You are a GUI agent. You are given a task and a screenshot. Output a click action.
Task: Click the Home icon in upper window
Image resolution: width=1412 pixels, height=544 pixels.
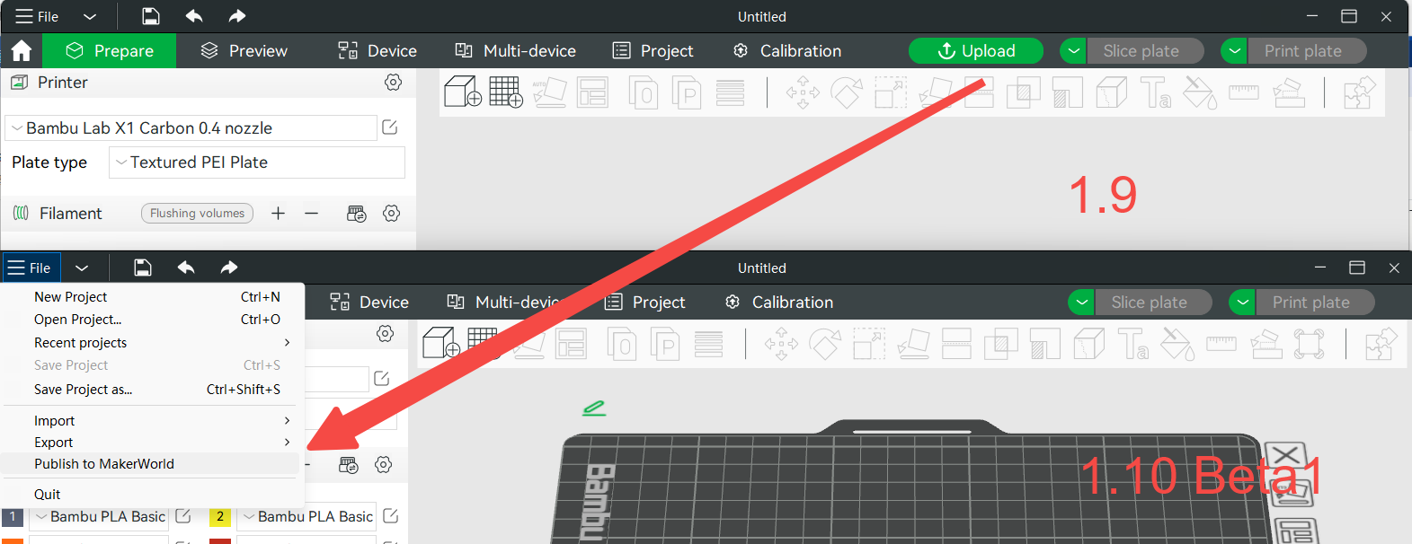point(22,50)
